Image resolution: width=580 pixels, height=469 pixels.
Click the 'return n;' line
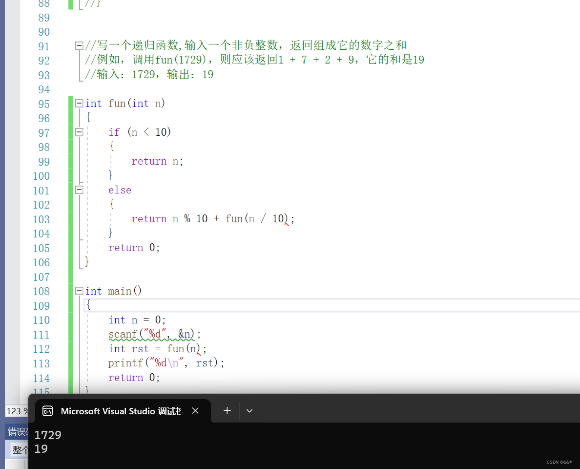coord(157,161)
